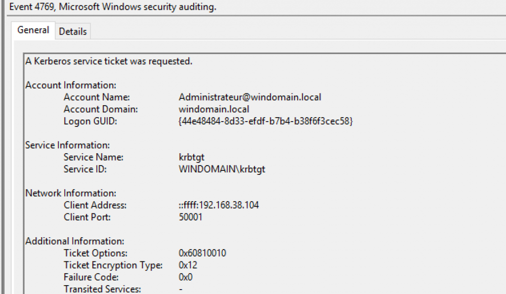Click the Transited Services label
Viewport: 506px width, 294px height.
[102, 289]
